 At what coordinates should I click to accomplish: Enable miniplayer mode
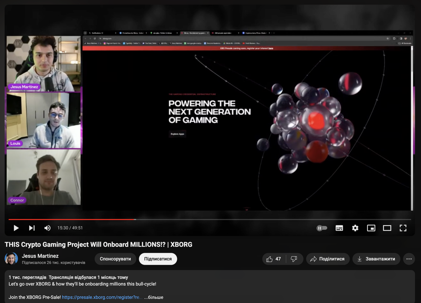click(371, 228)
